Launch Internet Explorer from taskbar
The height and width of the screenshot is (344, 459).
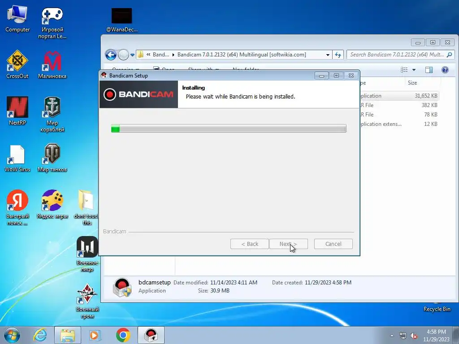40,335
